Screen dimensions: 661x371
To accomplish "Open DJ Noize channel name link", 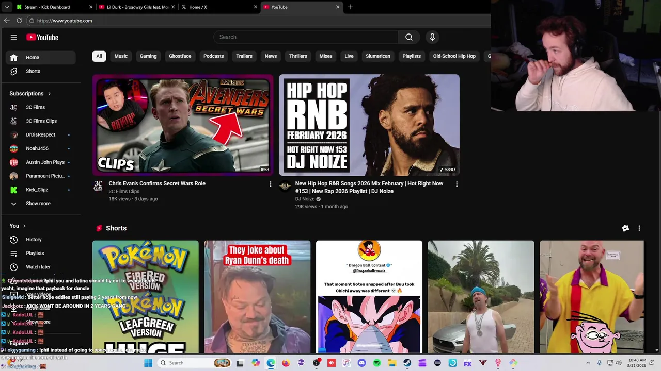I will pos(305,199).
